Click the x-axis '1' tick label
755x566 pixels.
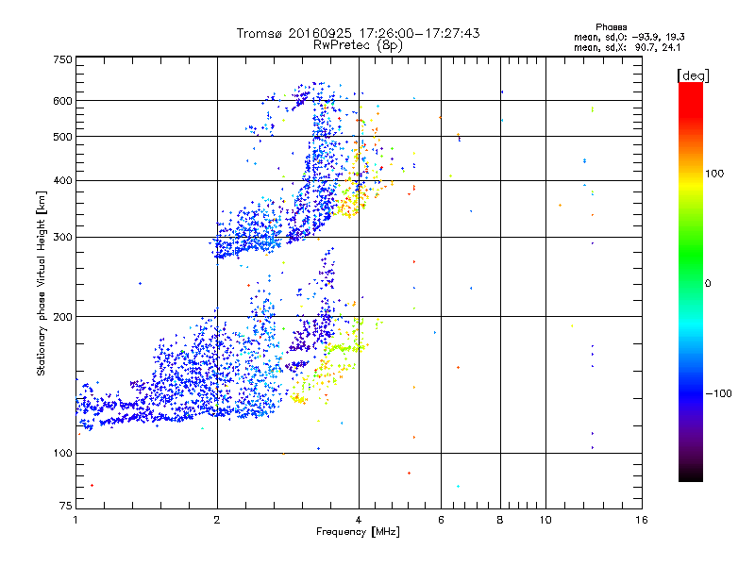75,520
